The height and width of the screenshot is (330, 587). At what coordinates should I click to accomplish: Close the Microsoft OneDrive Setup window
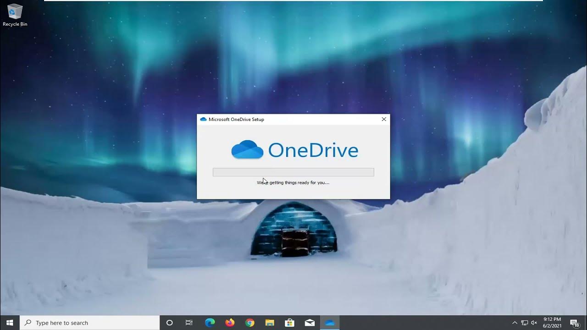point(384,119)
